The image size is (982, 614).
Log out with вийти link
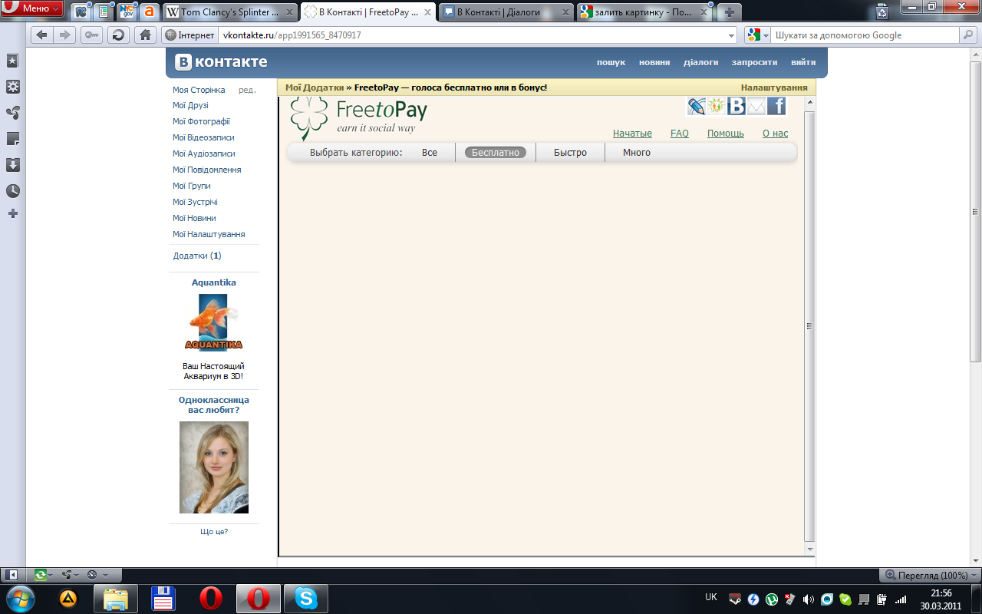[803, 62]
